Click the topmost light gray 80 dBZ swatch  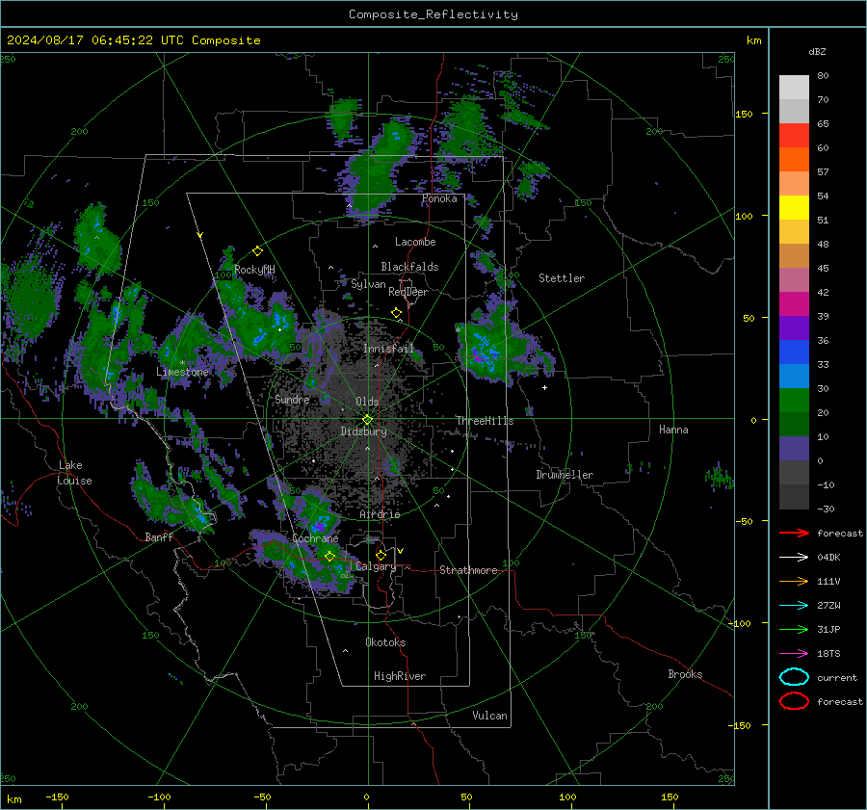tap(794, 88)
